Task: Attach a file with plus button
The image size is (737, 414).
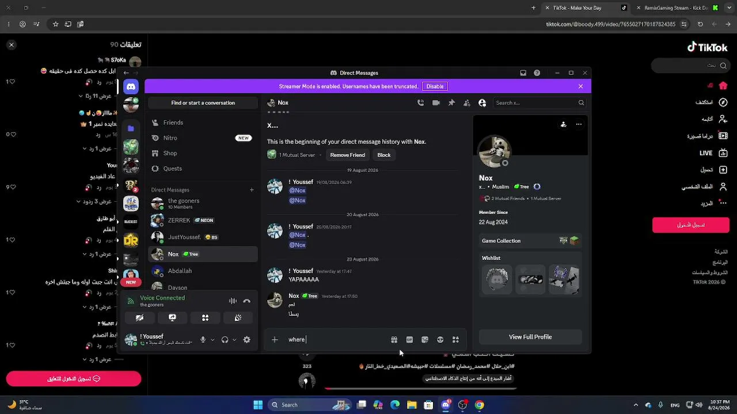Action: click(275, 340)
